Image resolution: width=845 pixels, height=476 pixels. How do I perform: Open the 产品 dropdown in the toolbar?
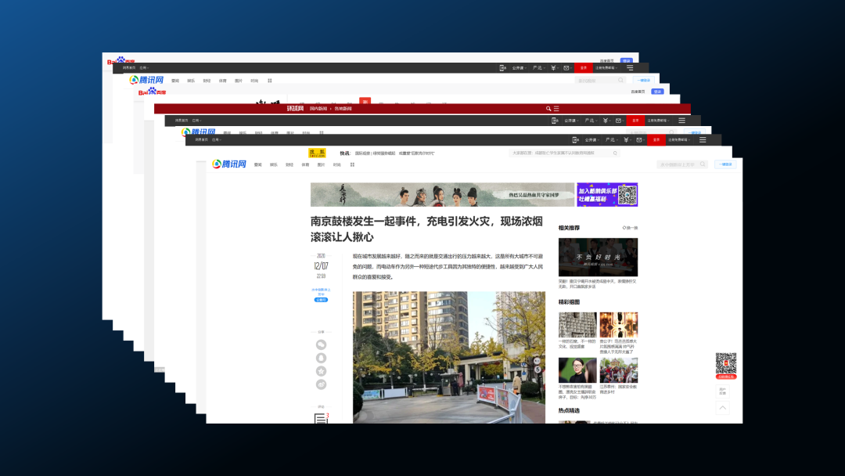pos(612,140)
